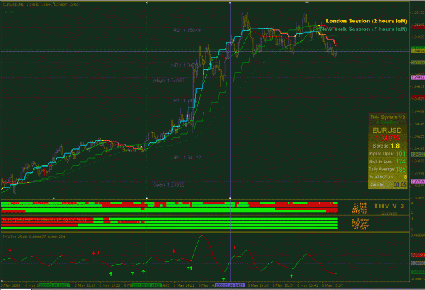Click the Spread 1.8 row
The width and height of the screenshot is (425, 290).
[388, 146]
